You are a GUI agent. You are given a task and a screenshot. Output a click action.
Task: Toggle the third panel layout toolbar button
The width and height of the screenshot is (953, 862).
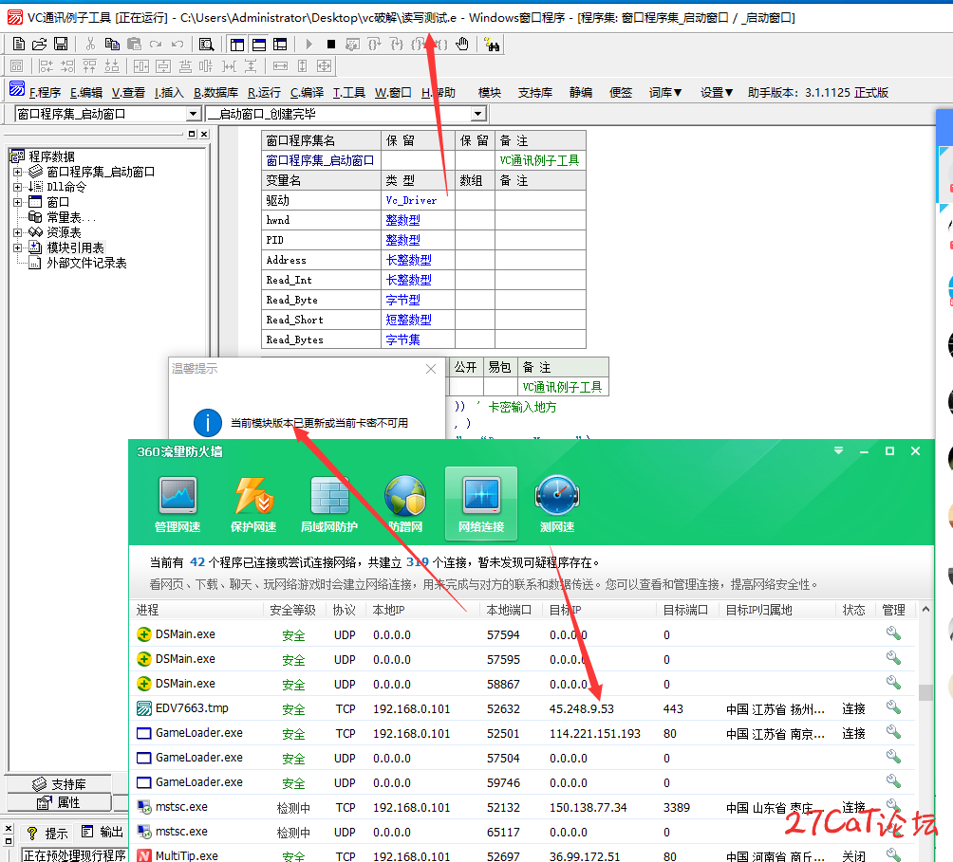tap(280, 45)
